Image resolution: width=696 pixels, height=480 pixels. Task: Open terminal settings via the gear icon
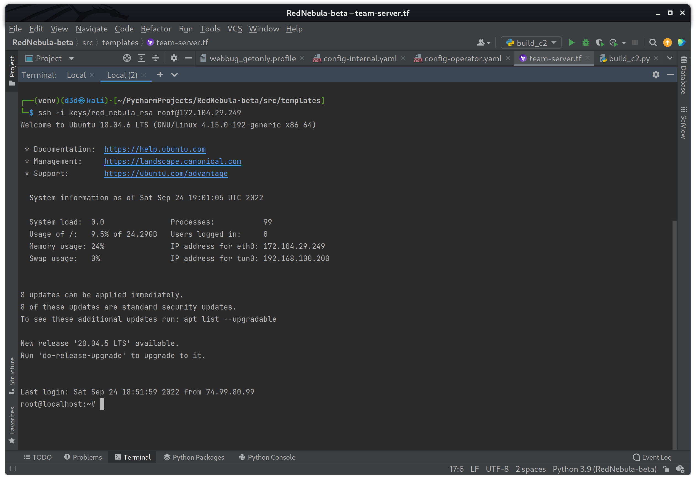(656, 74)
